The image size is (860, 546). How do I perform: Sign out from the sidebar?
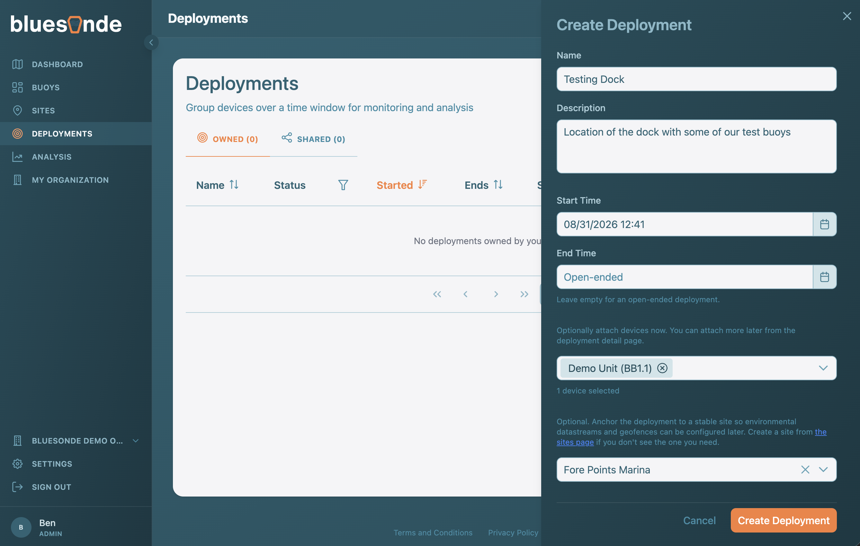pyautogui.click(x=76, y=487)
